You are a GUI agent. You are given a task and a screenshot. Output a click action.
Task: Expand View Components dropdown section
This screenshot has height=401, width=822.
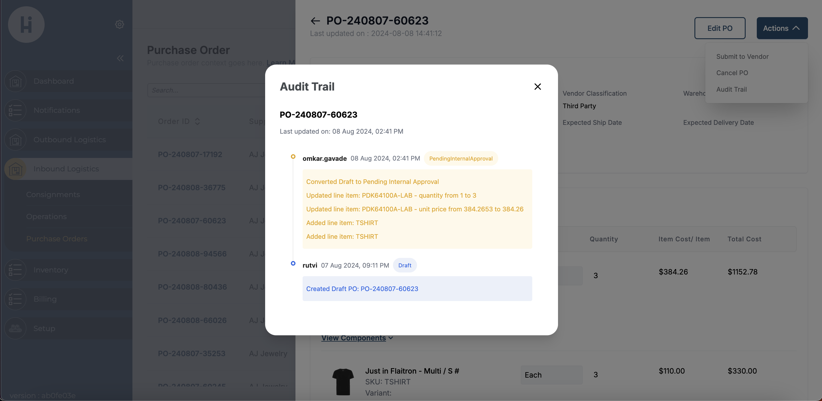tap(357, 337)
